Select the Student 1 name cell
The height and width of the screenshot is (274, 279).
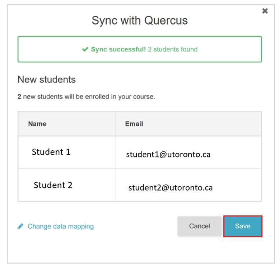coord(67,152)
